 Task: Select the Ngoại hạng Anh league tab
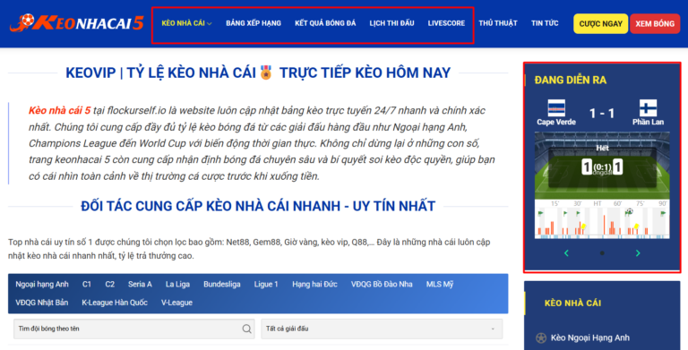(42, 285)
